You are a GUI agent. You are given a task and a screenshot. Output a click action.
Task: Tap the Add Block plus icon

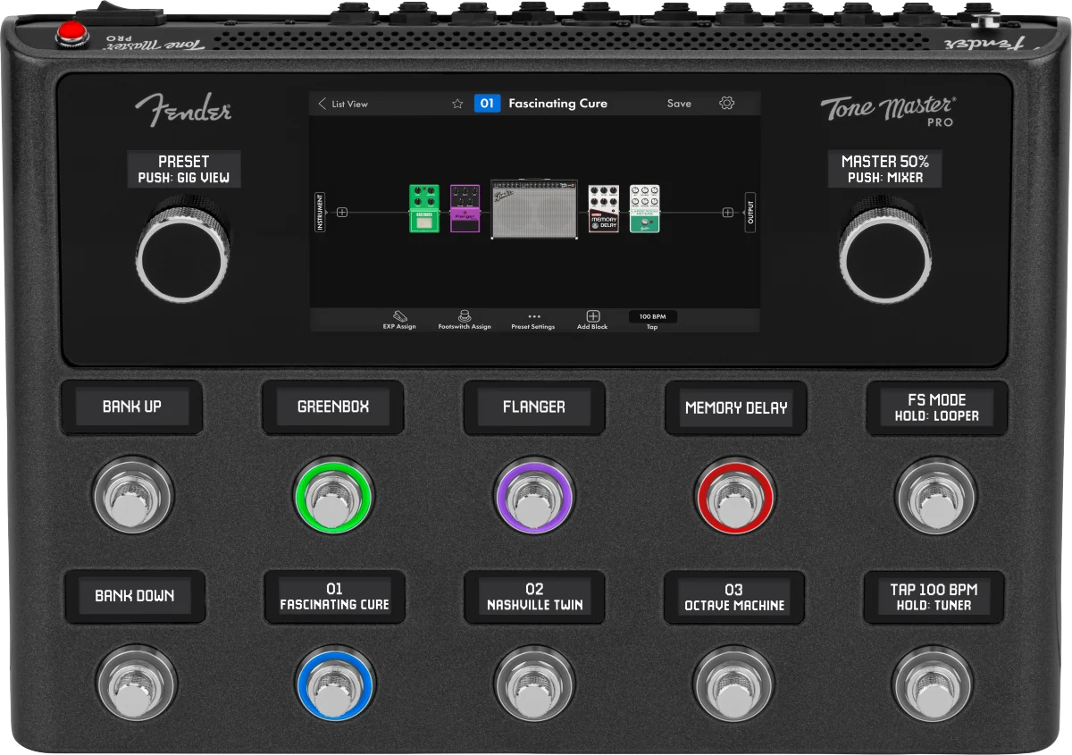tap(593, 316)
